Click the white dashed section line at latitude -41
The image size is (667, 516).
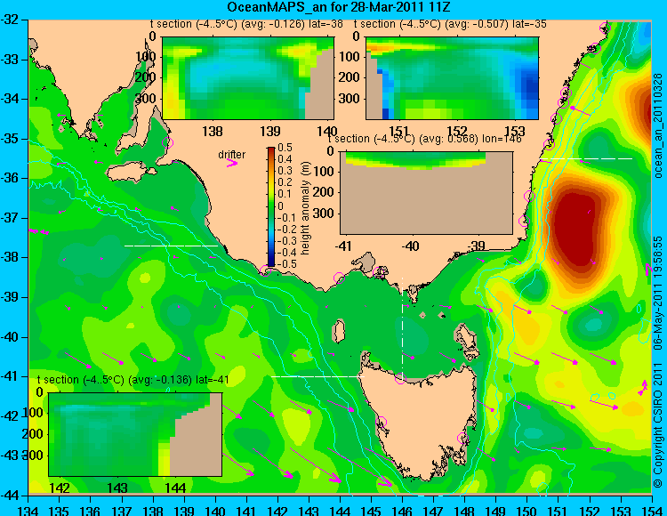click(x=317, y=376)
